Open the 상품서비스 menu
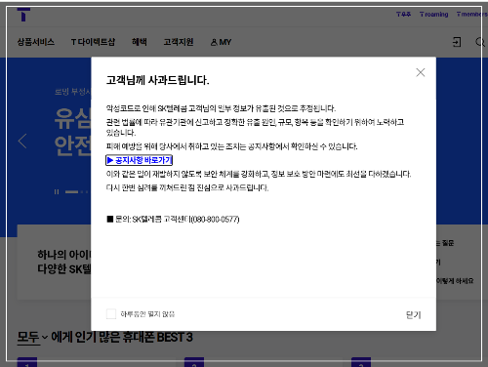488x367 pixels. point(36,42)
